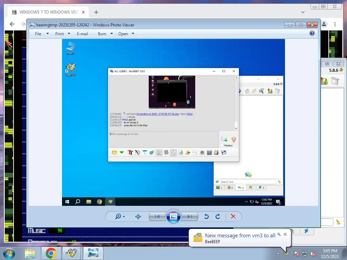Expand the arrow next to Burn

click(111, 34)
